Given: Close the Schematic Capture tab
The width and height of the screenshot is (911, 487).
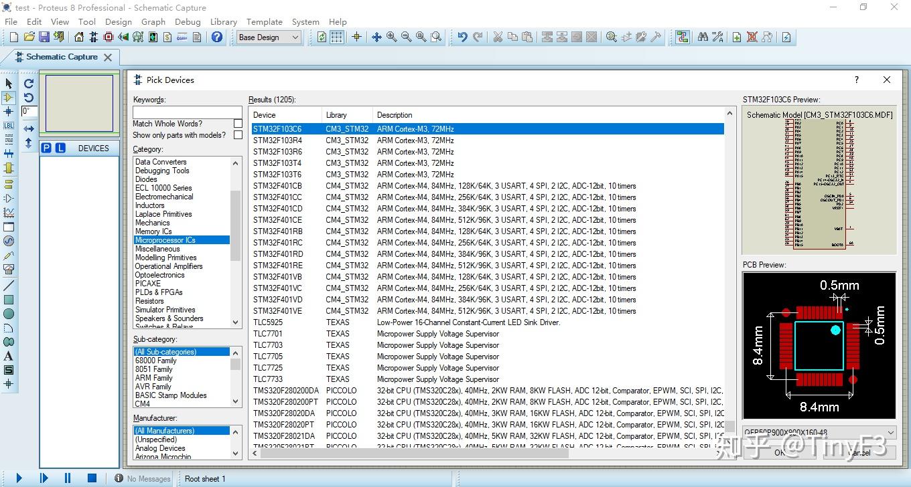Looking at the screenshot, I should (x=107, y=58).
